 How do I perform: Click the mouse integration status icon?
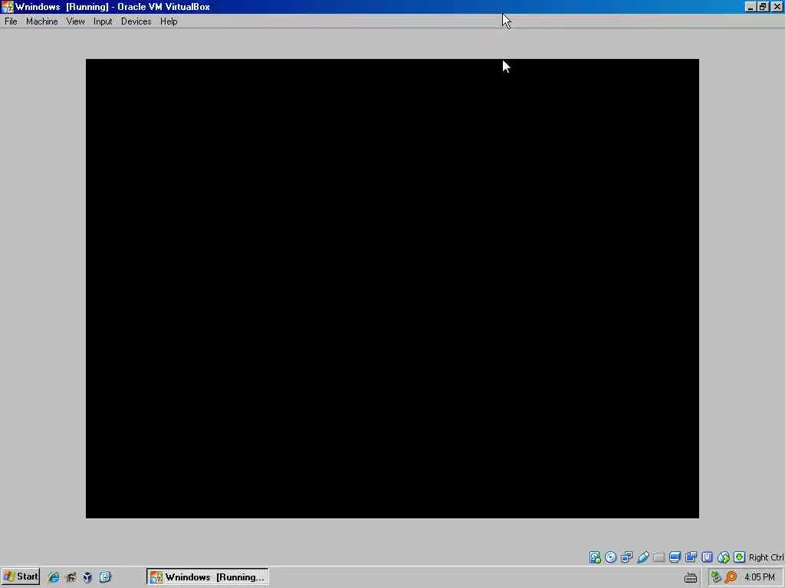724,557
